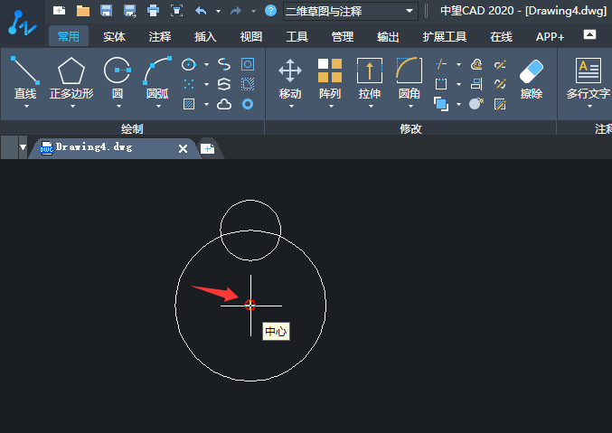Screen dimensions: 612x433
Task: Open the 二维草图与注释 workspace dropdown
Action: tap(350, 11)
